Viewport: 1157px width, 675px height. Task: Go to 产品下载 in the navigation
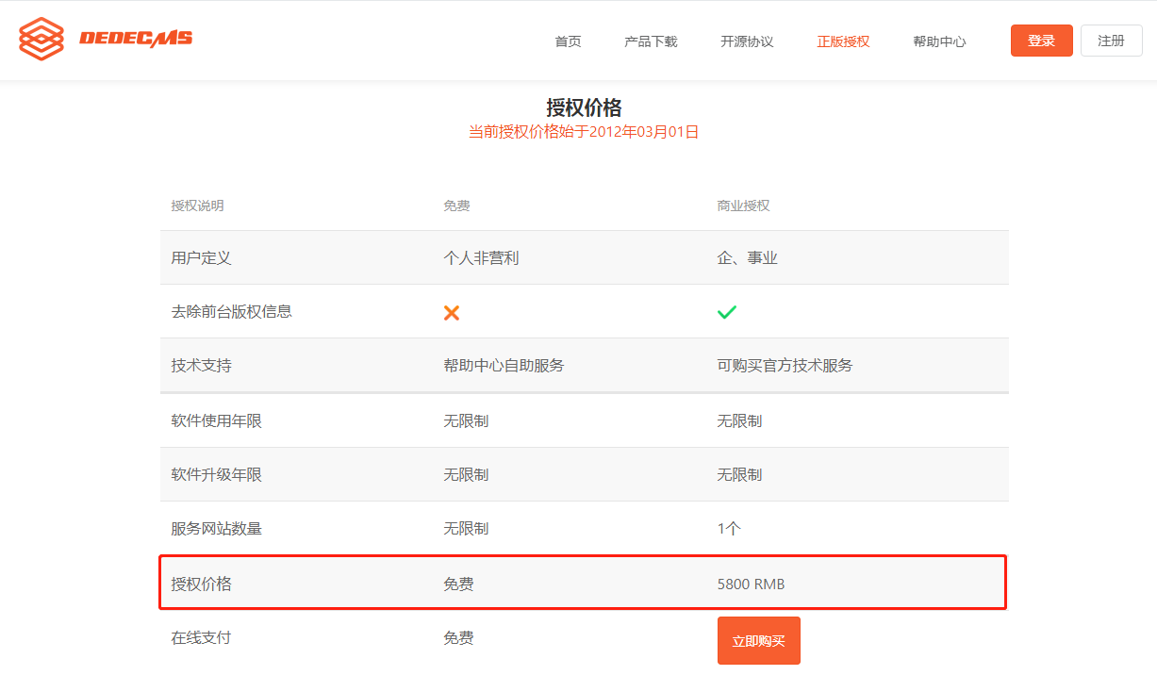click(x=651, y=41)
